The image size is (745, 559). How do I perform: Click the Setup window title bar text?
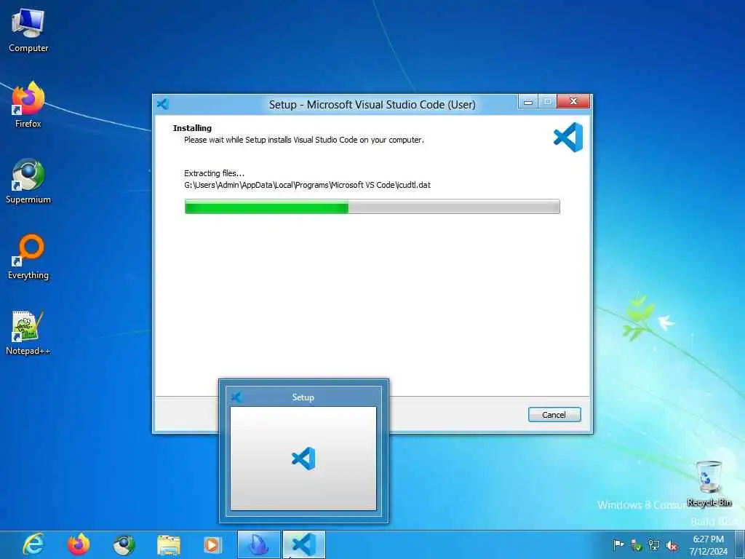click(x=372, y=105)
